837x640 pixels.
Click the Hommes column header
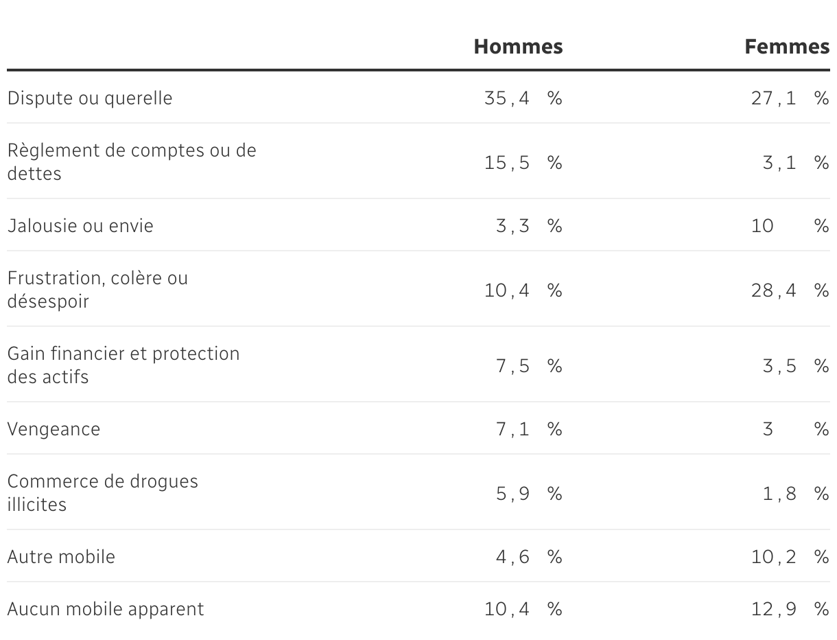pos(518,46)
